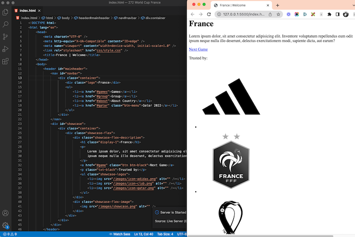Click the Adidas logo image
The image size is (355, 237).
point(231,97)
